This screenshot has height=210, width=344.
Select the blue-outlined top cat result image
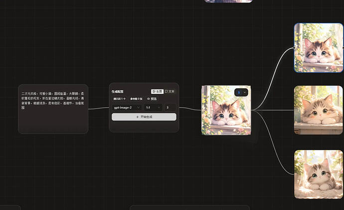(x=319, y=47)
